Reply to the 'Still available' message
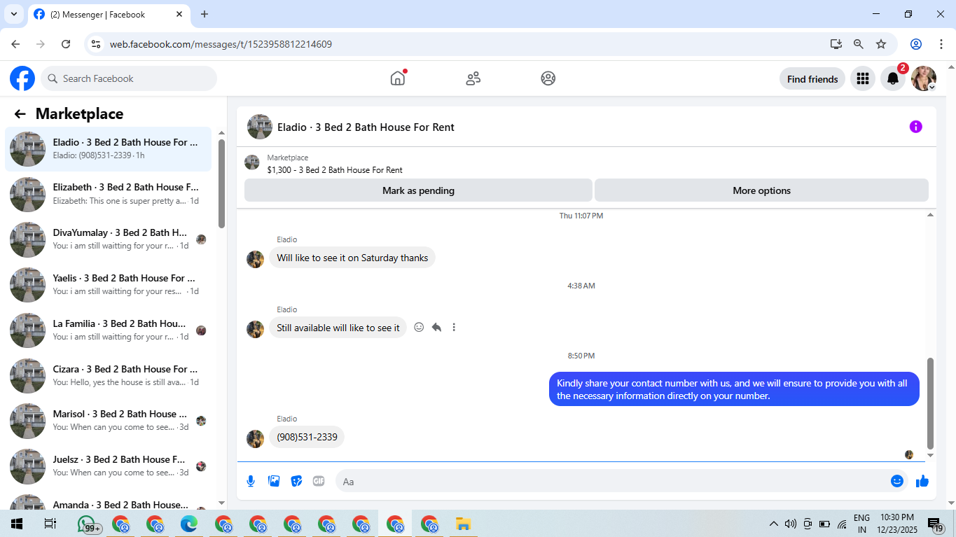956x537 pixels. [436, 327]
